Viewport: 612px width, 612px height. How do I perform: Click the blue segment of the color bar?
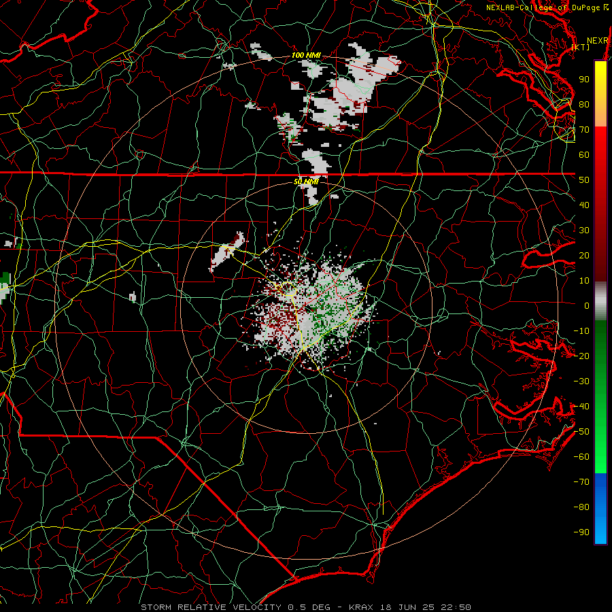(x=600, y=509)
